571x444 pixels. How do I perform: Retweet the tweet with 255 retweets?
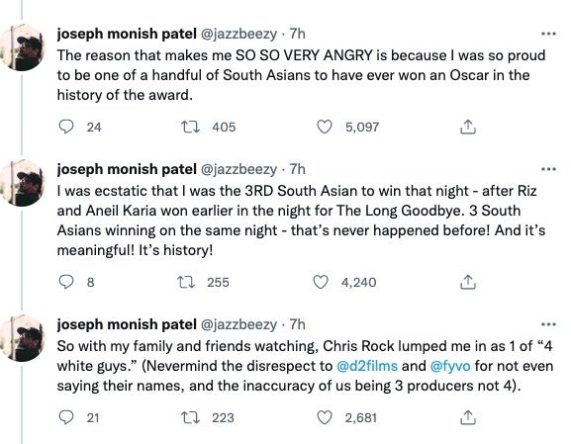186,282
